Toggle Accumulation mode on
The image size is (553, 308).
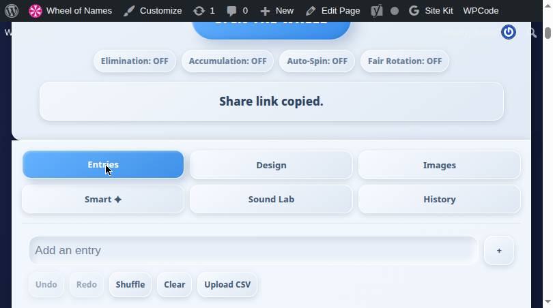(228, 61)
